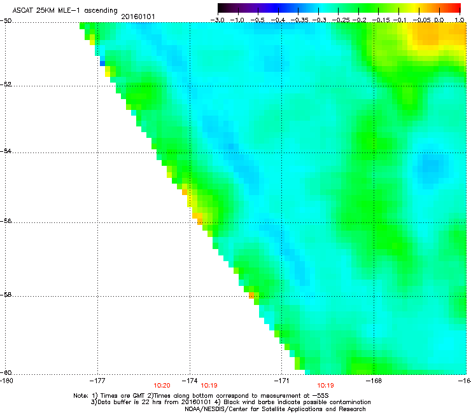
Task: Click the -0.15 colorbar label
Action: pos(381,20)
